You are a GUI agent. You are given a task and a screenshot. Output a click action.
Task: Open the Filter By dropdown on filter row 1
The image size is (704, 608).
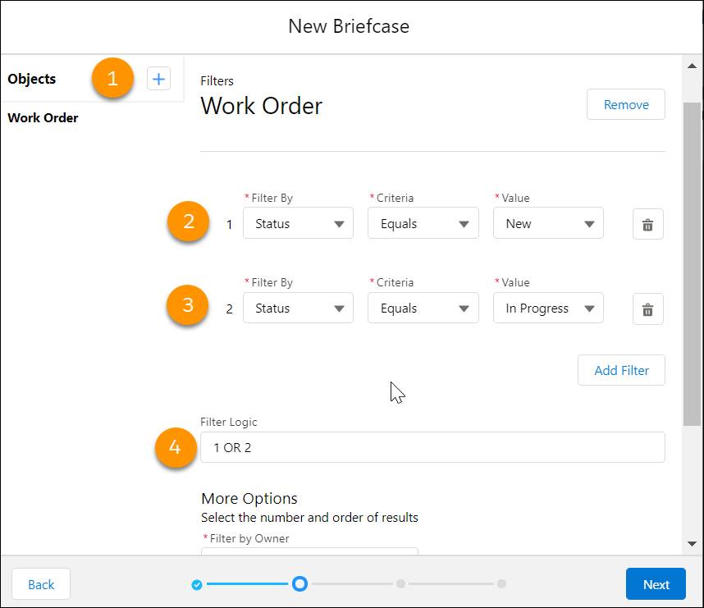click(x=298, y=222)
